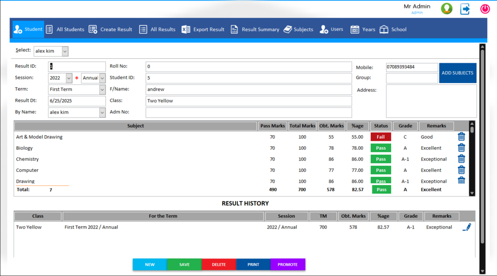Click the Subject column header

(136, 125)
